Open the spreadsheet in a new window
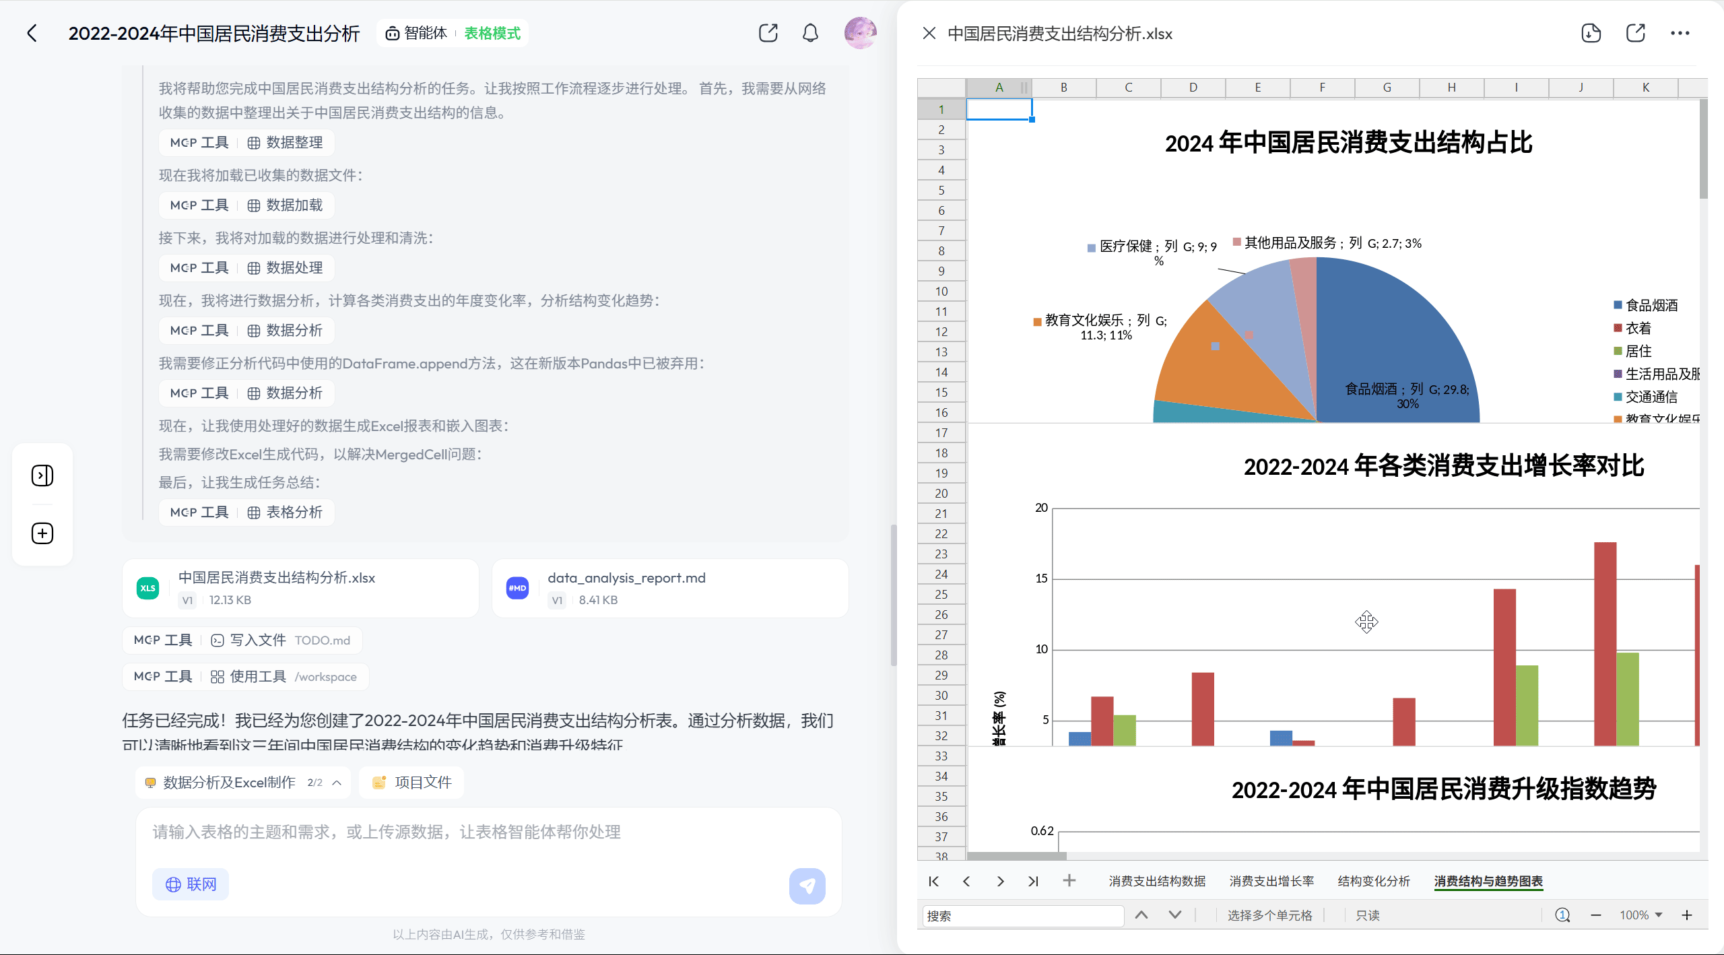This screenshot has height=955, width=1724. tap(1636, 32)
